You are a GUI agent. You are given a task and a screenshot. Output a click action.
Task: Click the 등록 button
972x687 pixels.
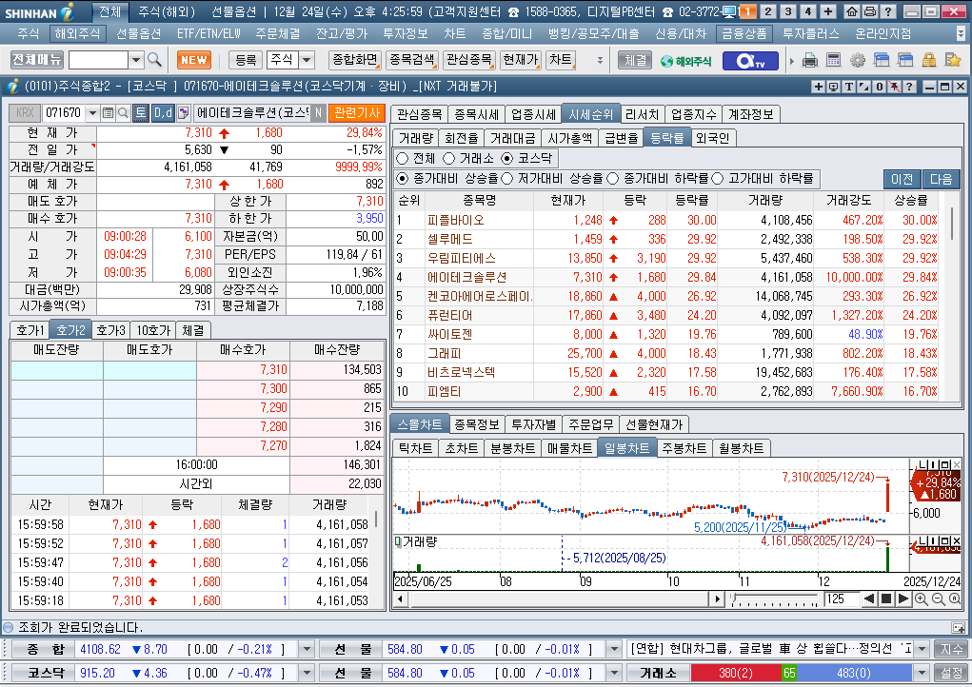(x=247, y=60)
